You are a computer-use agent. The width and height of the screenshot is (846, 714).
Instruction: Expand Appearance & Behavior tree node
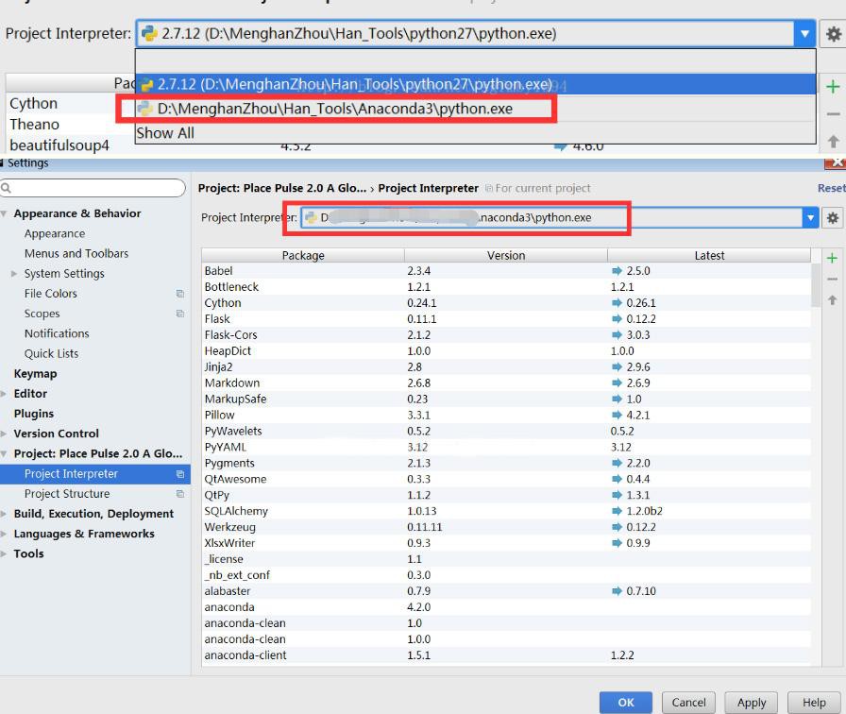4,213
